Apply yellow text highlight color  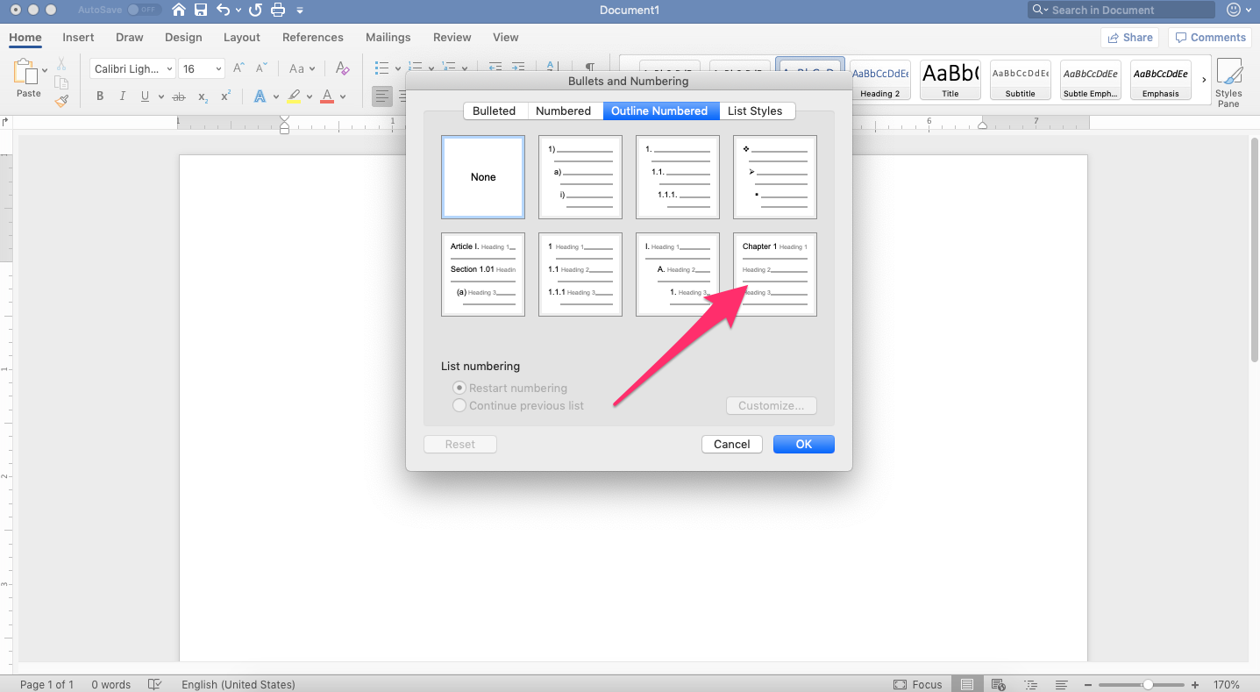[294, 96]
